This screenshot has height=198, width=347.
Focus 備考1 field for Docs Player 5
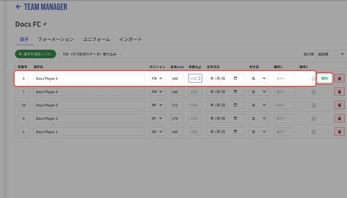[x=284, y=78]
